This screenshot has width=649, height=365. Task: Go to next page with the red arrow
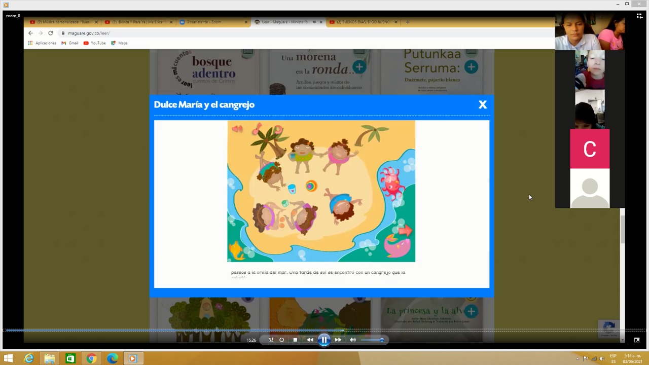click(x=405, y=231)
